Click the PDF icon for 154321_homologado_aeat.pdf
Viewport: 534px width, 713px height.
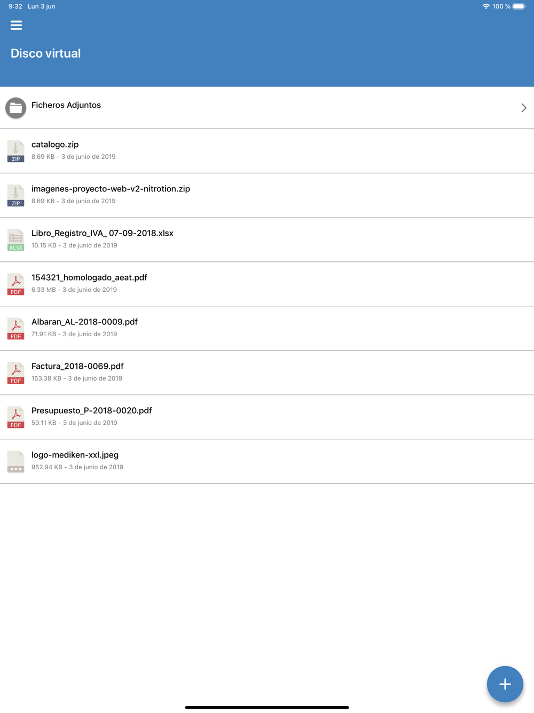tap(16, 284)
